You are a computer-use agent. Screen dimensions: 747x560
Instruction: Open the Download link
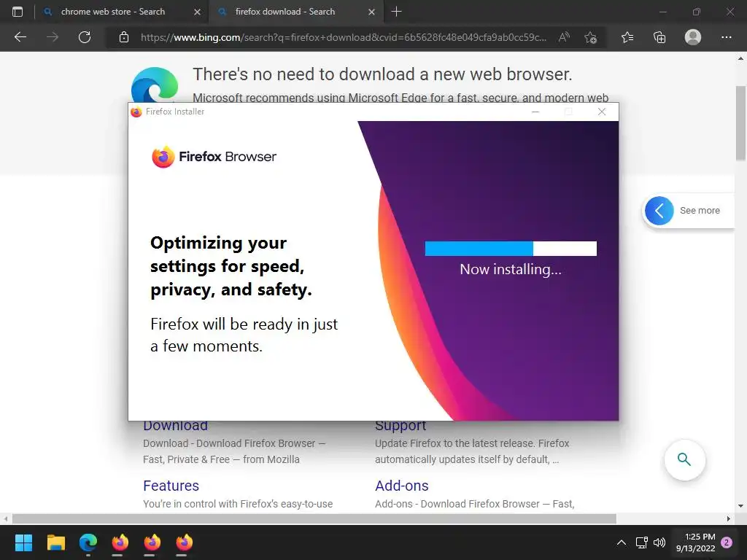[175, 425]
